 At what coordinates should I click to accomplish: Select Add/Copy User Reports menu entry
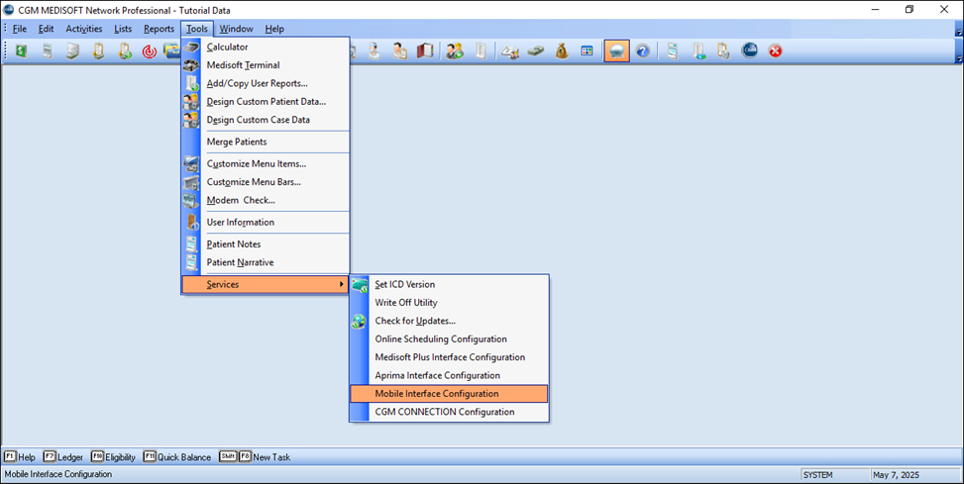point(266,83)
